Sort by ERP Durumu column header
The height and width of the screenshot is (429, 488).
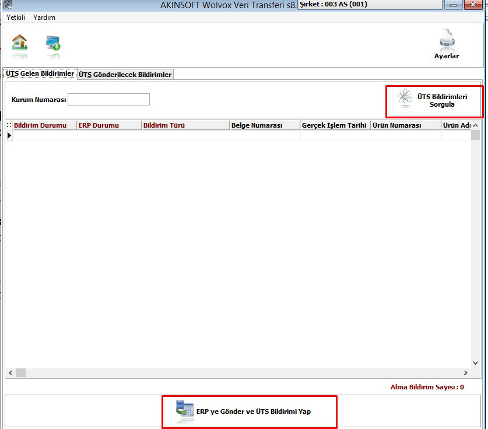pyautogui.click(x=109, y=125)
